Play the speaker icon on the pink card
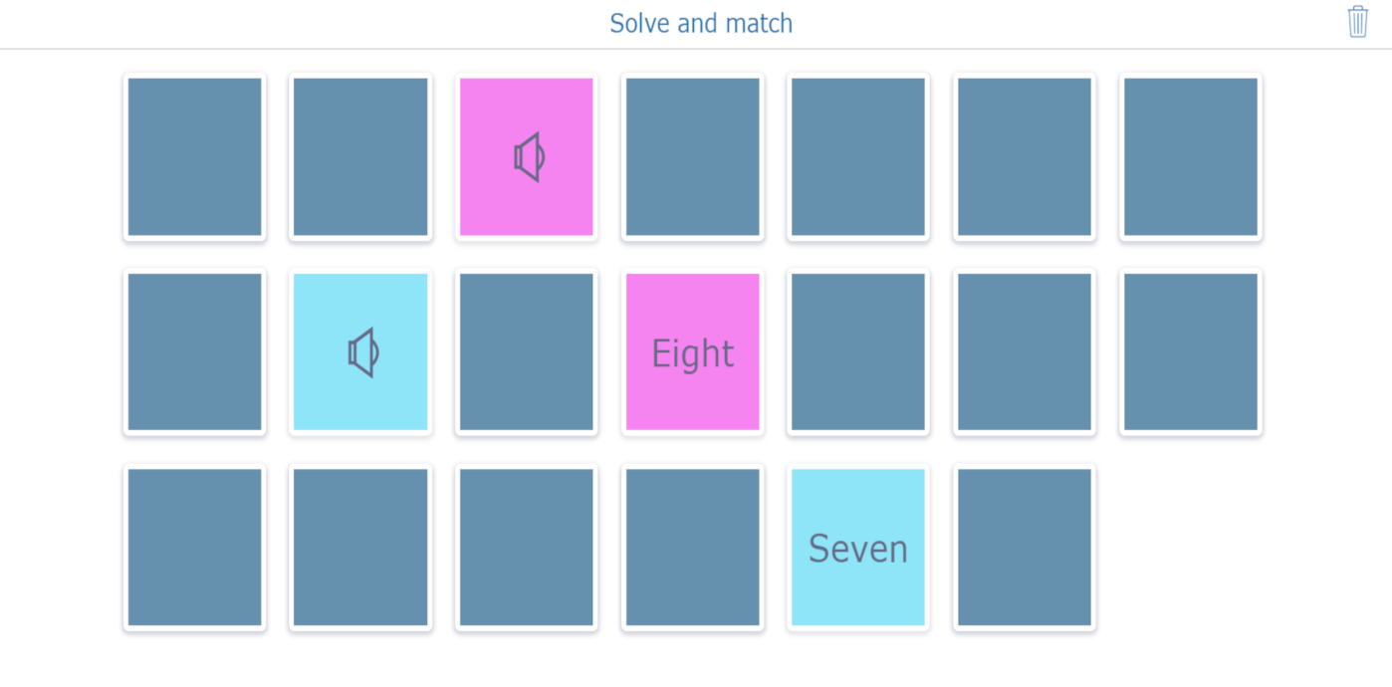The height and width of the screenshot is (687, 1392). (x=527, y=157)
